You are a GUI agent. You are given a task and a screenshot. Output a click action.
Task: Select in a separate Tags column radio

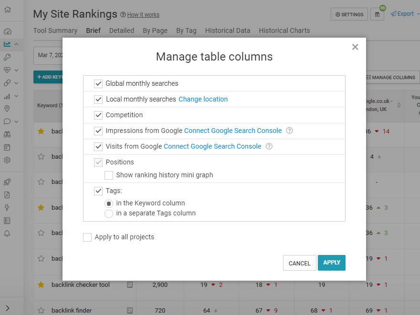click(x=109, y=213)
